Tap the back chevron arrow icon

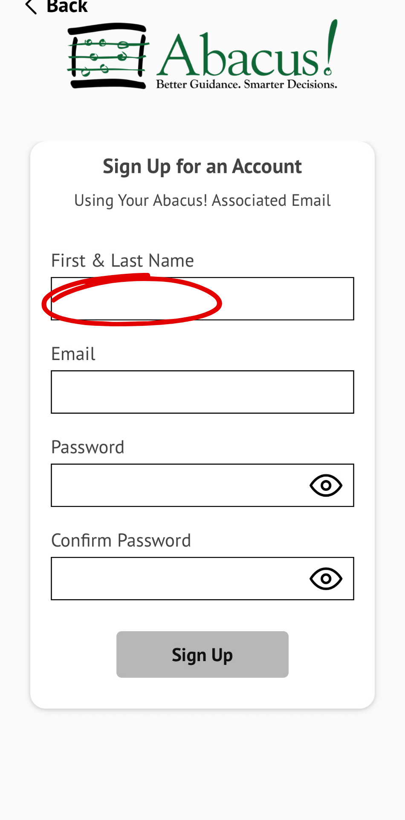31,6
